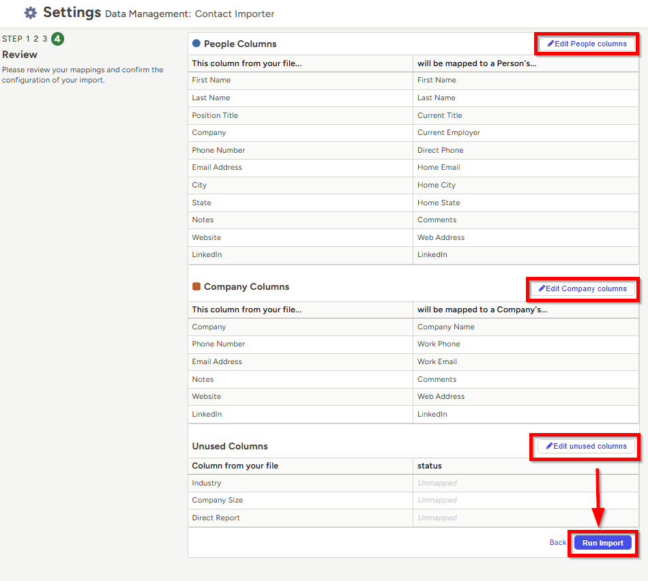This screenshot has height=581, width=648.
Task: Click the People Columns section title
Action: pos(239,44)
